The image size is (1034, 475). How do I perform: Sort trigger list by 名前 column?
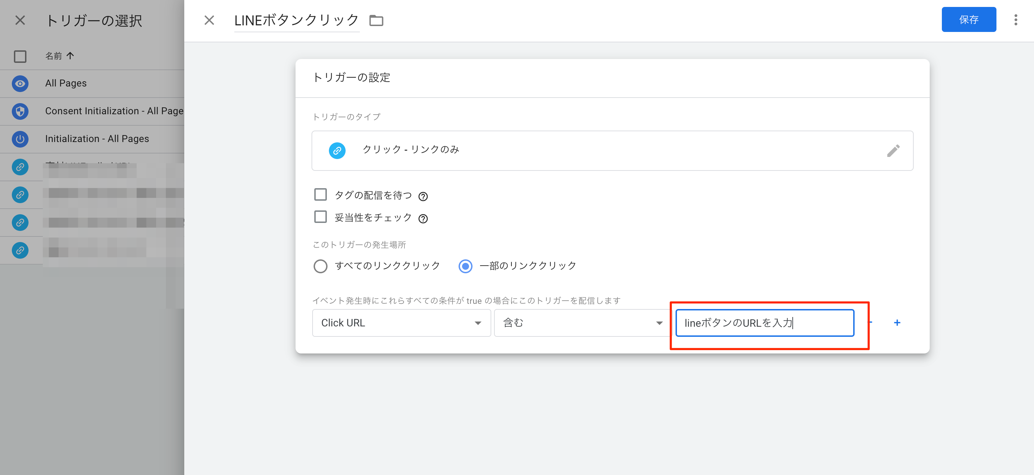[54, 56]
